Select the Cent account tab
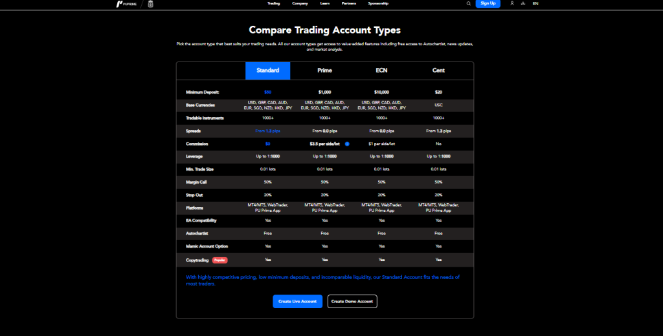 pyautogui.click(x=438, y=71)
